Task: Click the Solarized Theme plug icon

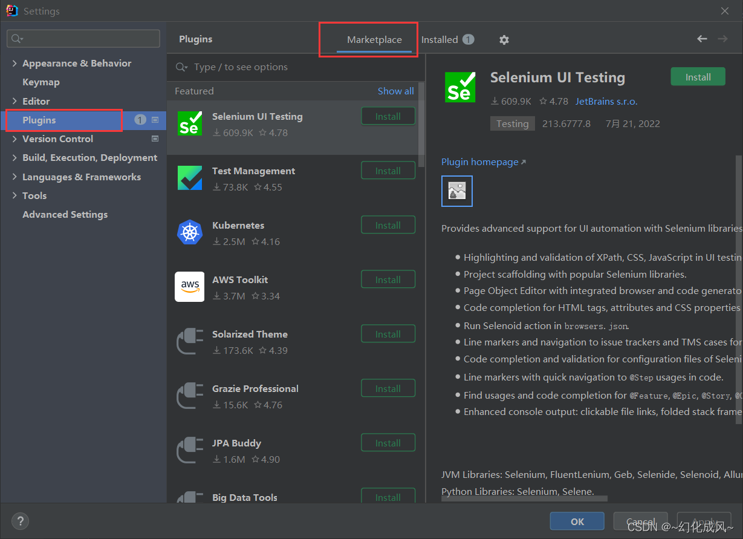Action: (x=190, y=341)
